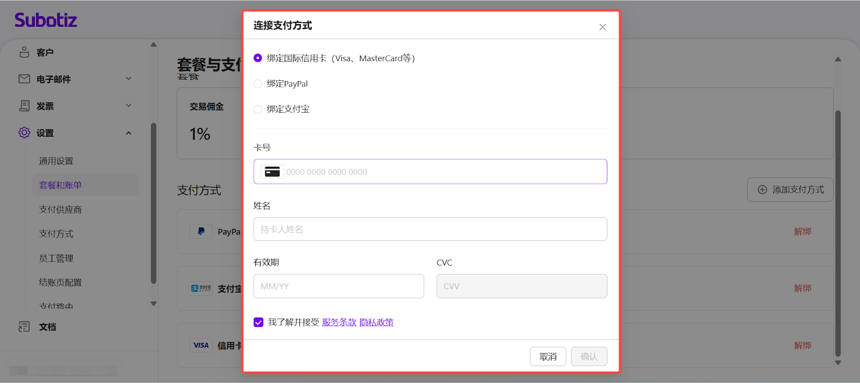Open 员工管理 in sidebar
This screenshot has height=383, width=860.
[x=56, y=258]
